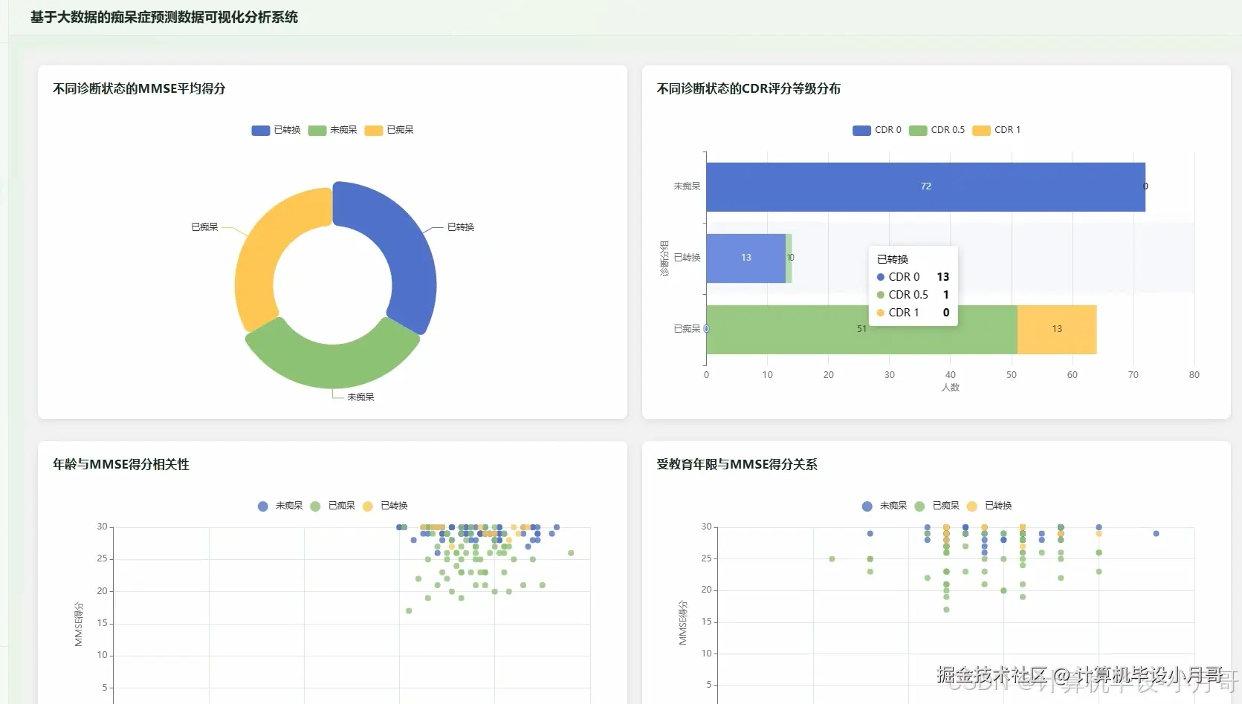The image size is (1242, 704).
Task: Click the 已痴呆 callout label beside the donut
Action: click(x=204, y=227)
